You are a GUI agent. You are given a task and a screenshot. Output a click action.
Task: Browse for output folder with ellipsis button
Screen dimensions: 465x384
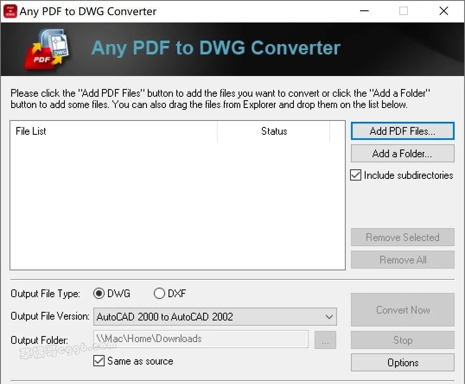[x=325, y=340]
